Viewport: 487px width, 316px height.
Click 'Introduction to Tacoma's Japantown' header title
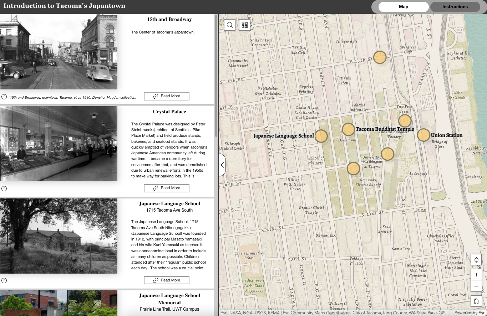point(64,6)
